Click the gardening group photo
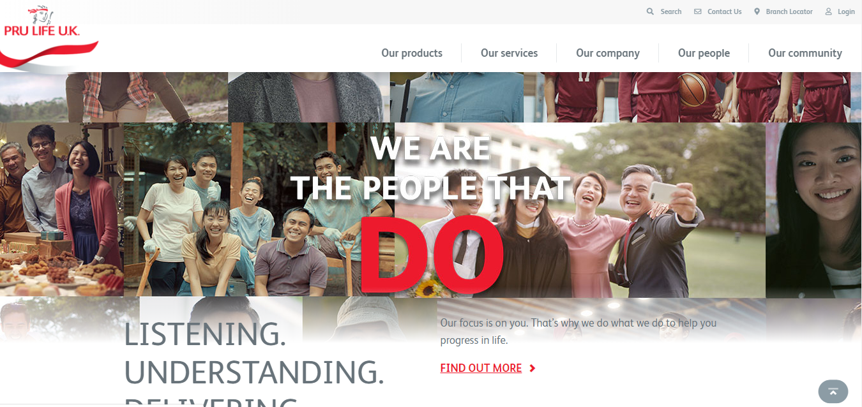This screenshot has width=862, height=407. pos(259,209)
